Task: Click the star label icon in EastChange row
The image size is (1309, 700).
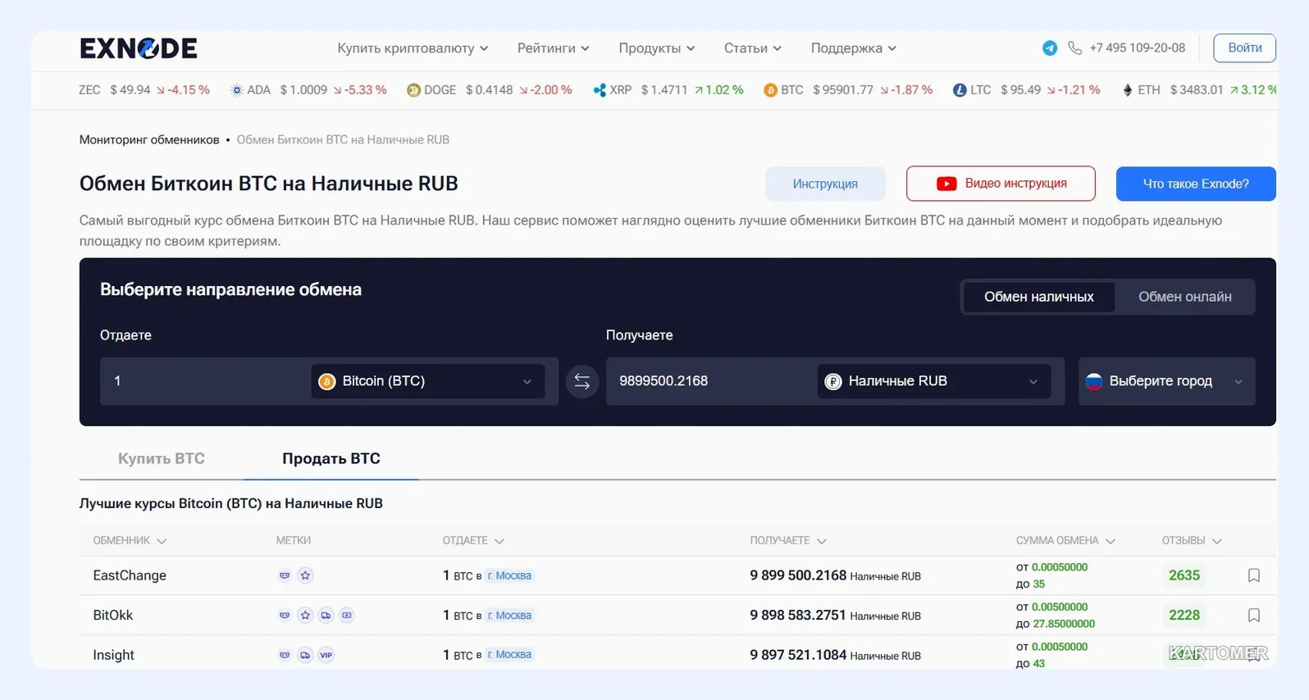Action: pyautogui.click(x=305, y=575)
